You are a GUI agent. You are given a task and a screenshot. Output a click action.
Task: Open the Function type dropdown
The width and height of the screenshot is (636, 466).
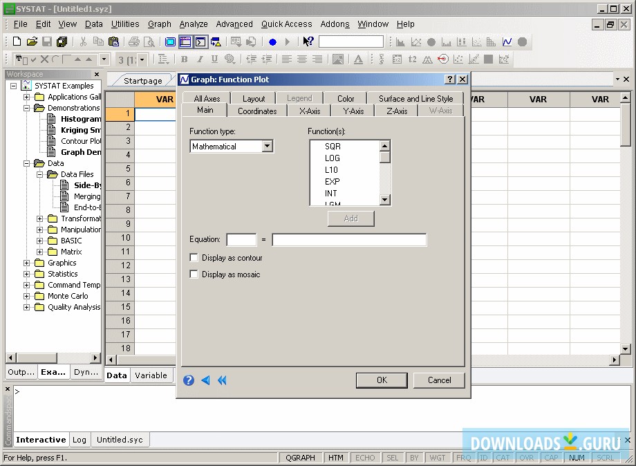[x=268, y=147]
